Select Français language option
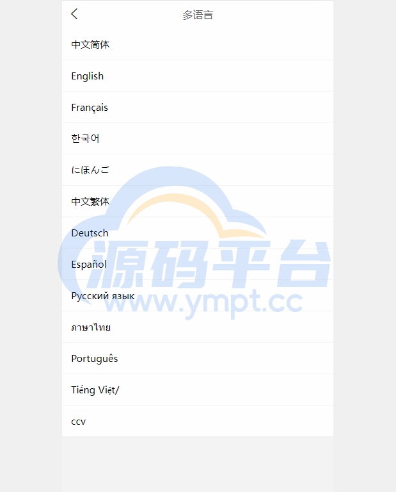The image size is (396, 492). [198, 108]
